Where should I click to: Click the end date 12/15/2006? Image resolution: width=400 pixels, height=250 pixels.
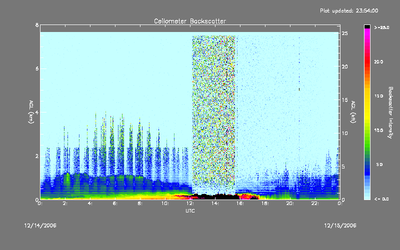click(x=340, y=225)
